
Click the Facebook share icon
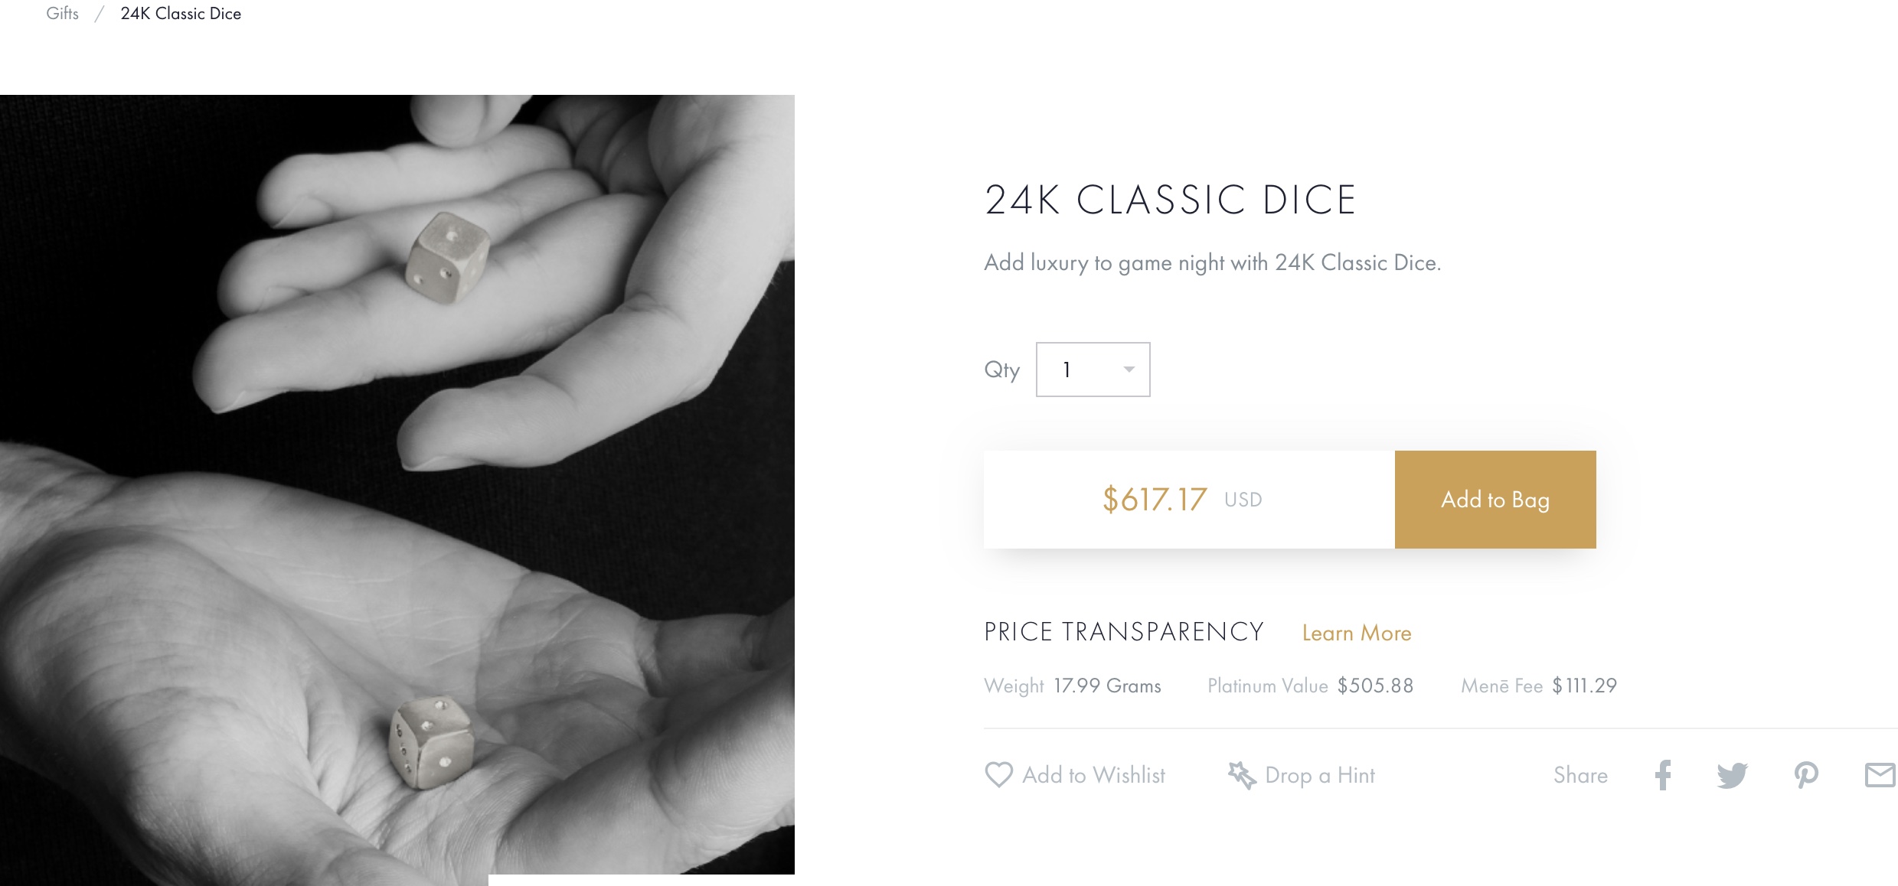tap(1663, 775)
